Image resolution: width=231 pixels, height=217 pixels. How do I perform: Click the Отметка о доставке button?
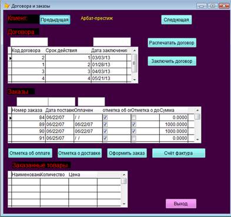click(x=80, y=153)
